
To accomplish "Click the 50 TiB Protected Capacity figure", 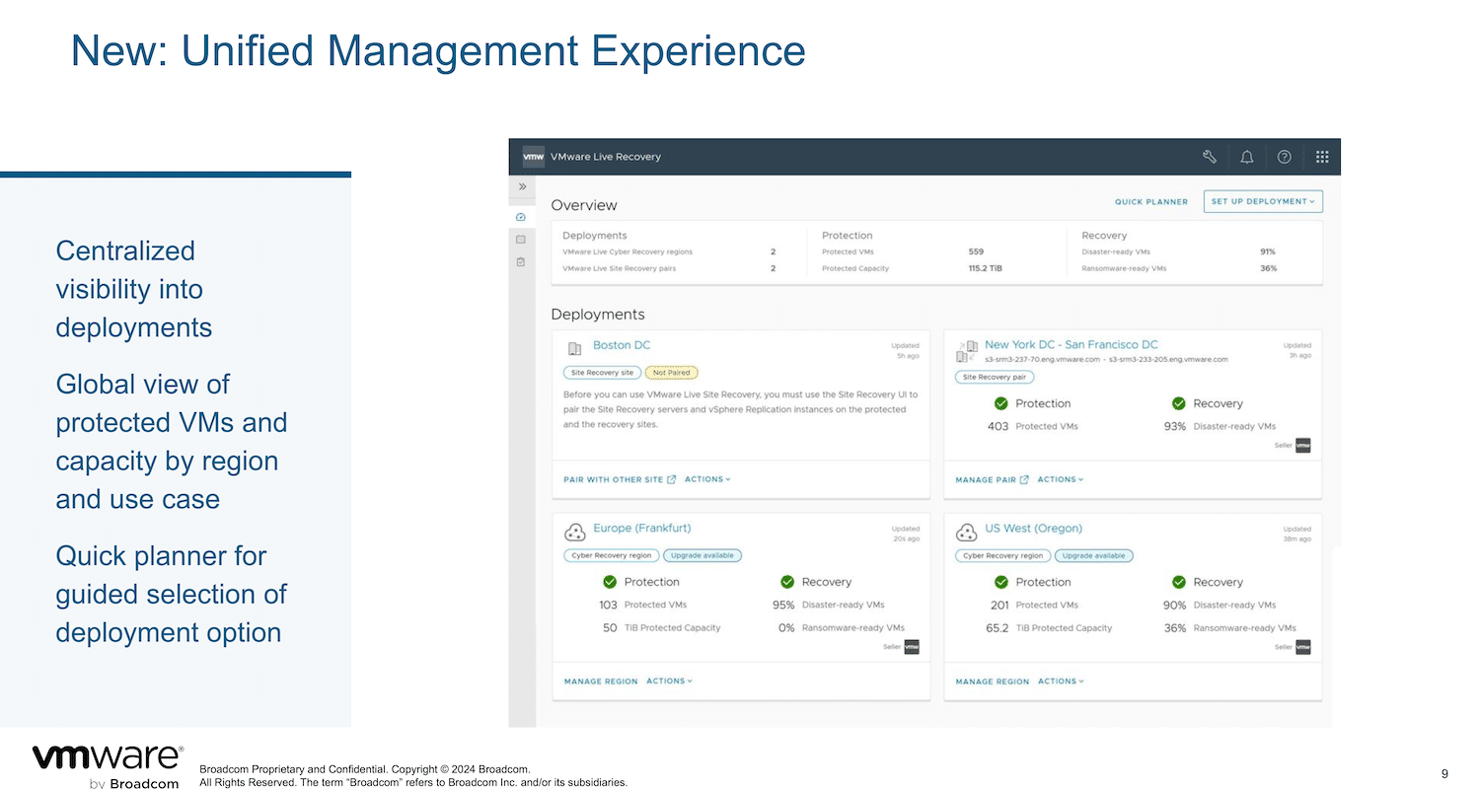I will (610, 627).
